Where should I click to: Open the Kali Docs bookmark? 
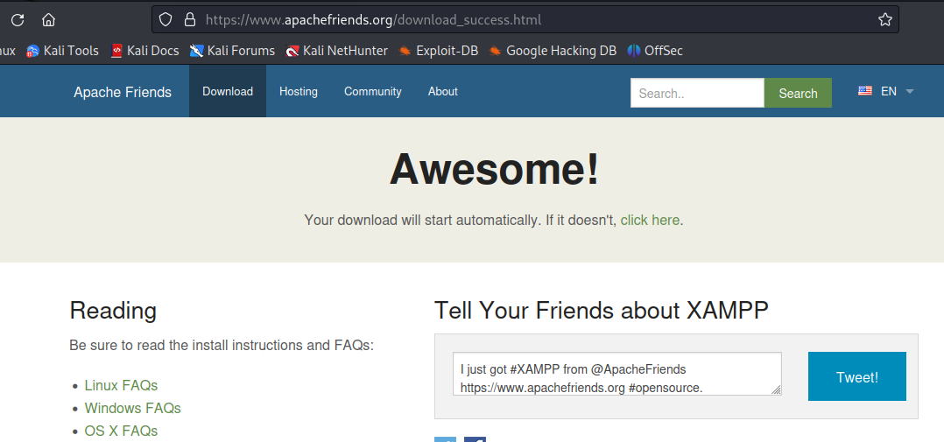coord(145,51)
